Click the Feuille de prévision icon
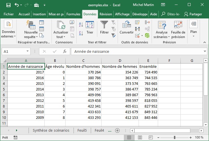 [178, 25]
